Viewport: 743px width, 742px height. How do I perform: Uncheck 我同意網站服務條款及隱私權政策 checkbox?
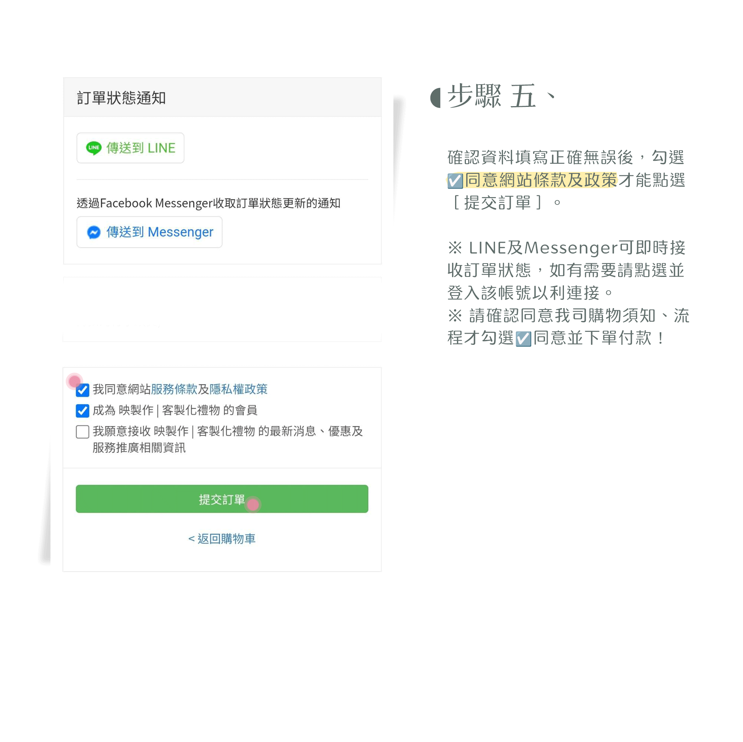(x=82, y=390)
